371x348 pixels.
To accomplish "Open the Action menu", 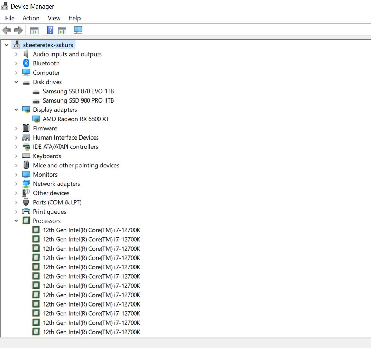I will (31, 18).
